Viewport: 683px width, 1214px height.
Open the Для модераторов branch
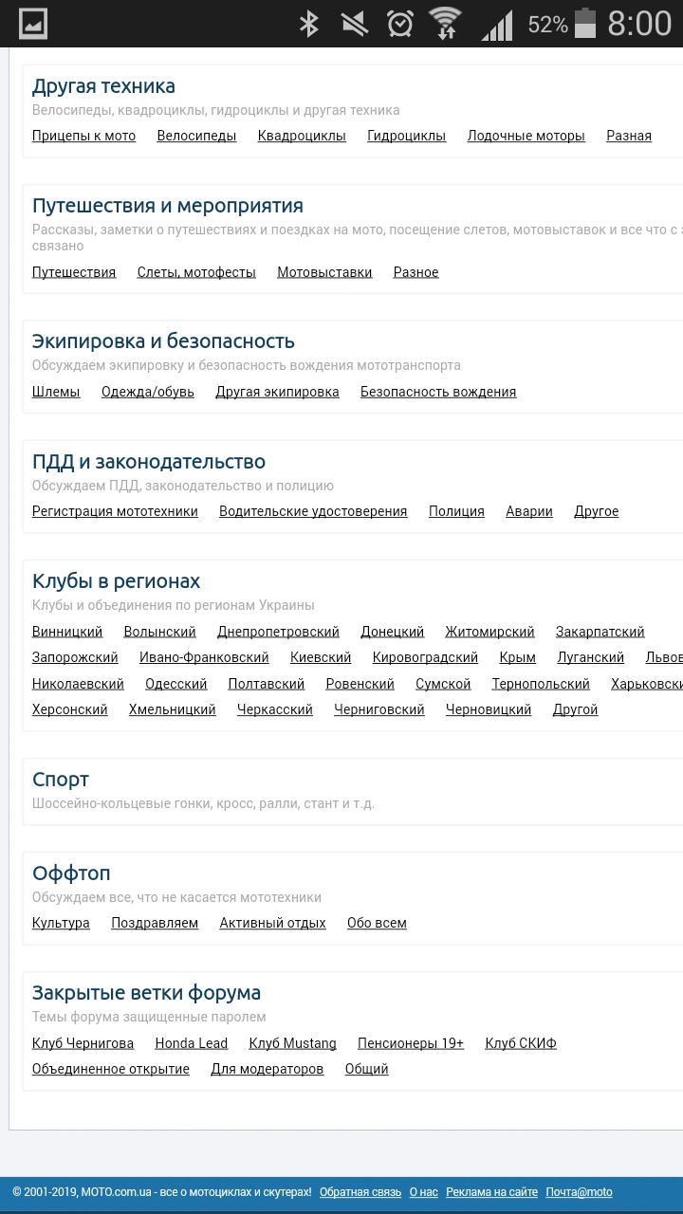tap(267, 1069)
